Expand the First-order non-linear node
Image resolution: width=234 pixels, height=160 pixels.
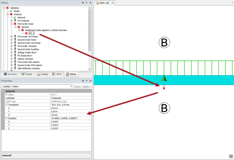[x=12, y=36]
